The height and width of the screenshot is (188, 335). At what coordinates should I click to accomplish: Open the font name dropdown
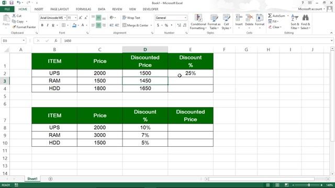click(x=65, y=18)
